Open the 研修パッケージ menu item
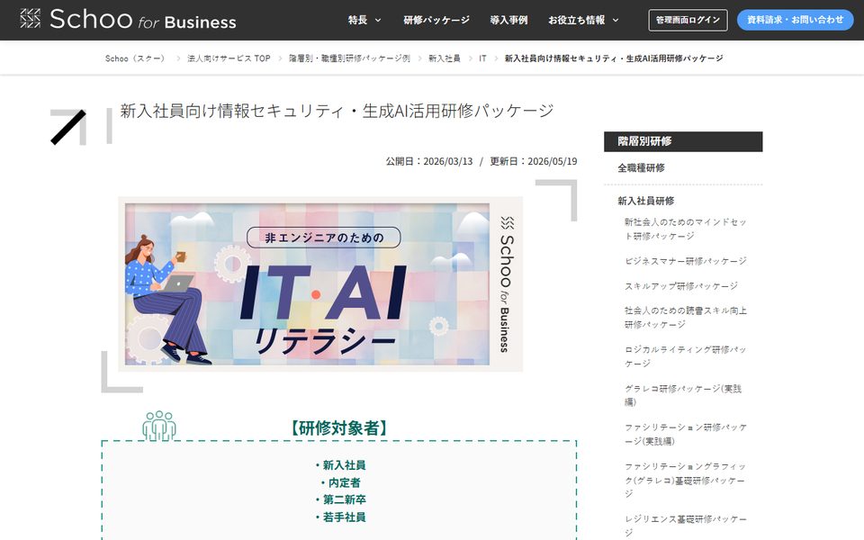The width and height of the screenshot is (864, 540). [x=436, y=20]
